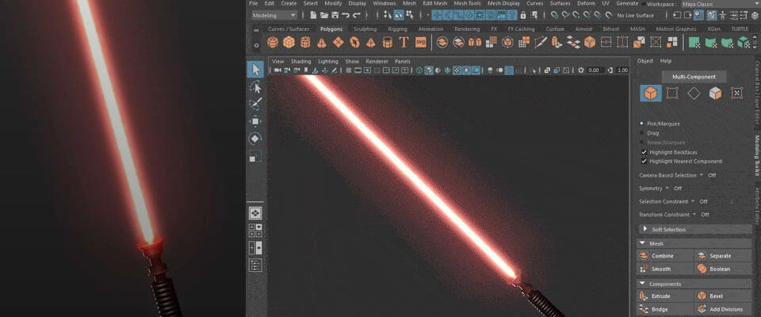Screen dimensions: 761x317
Task: Click the Multi-Cut knife shelf icon
Action: click(x=541, y=42)
